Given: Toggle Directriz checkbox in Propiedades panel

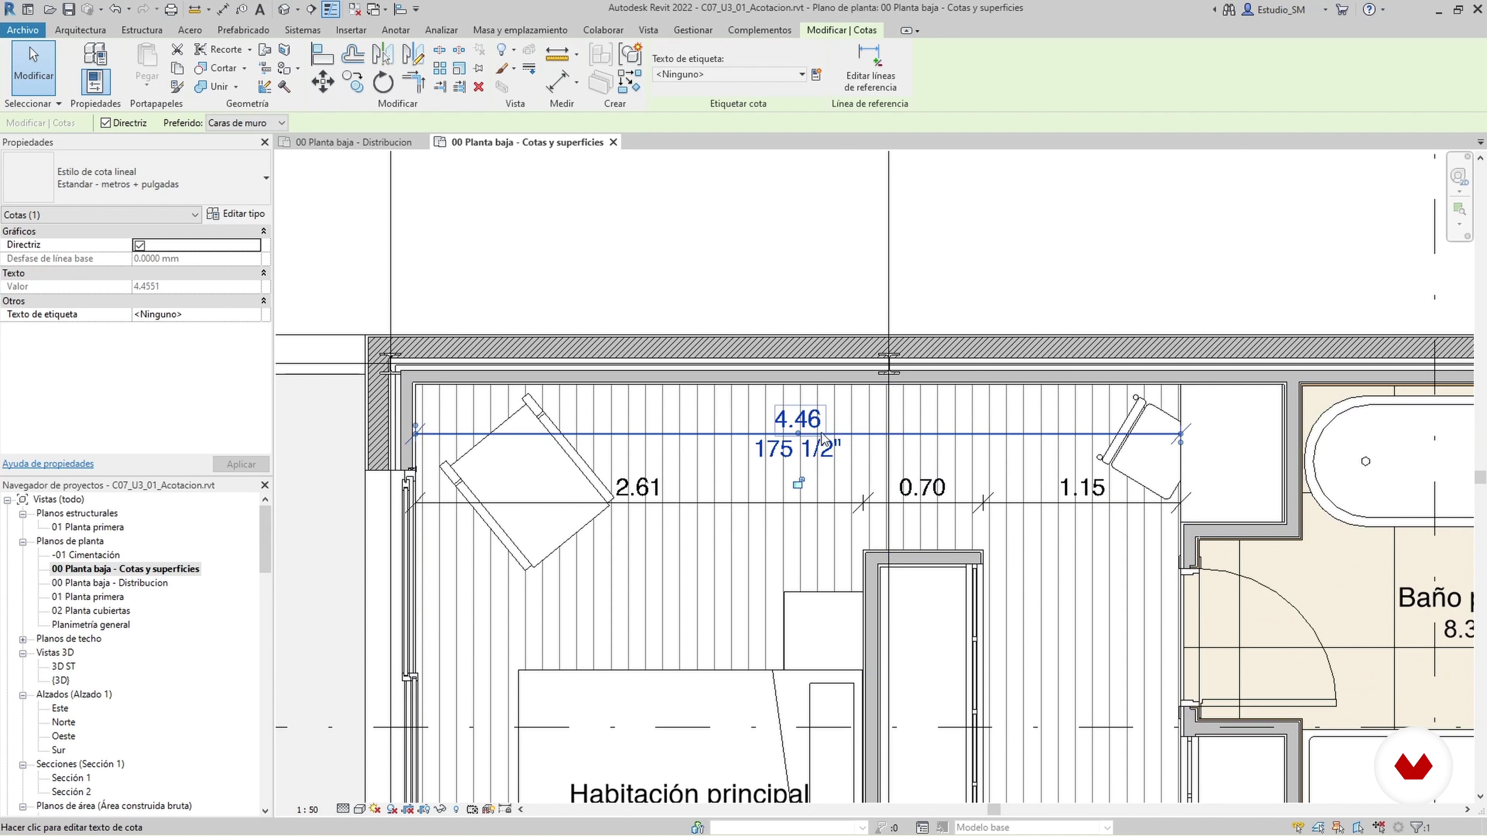Looking at the screenshot, I should (x=140, y=245).
